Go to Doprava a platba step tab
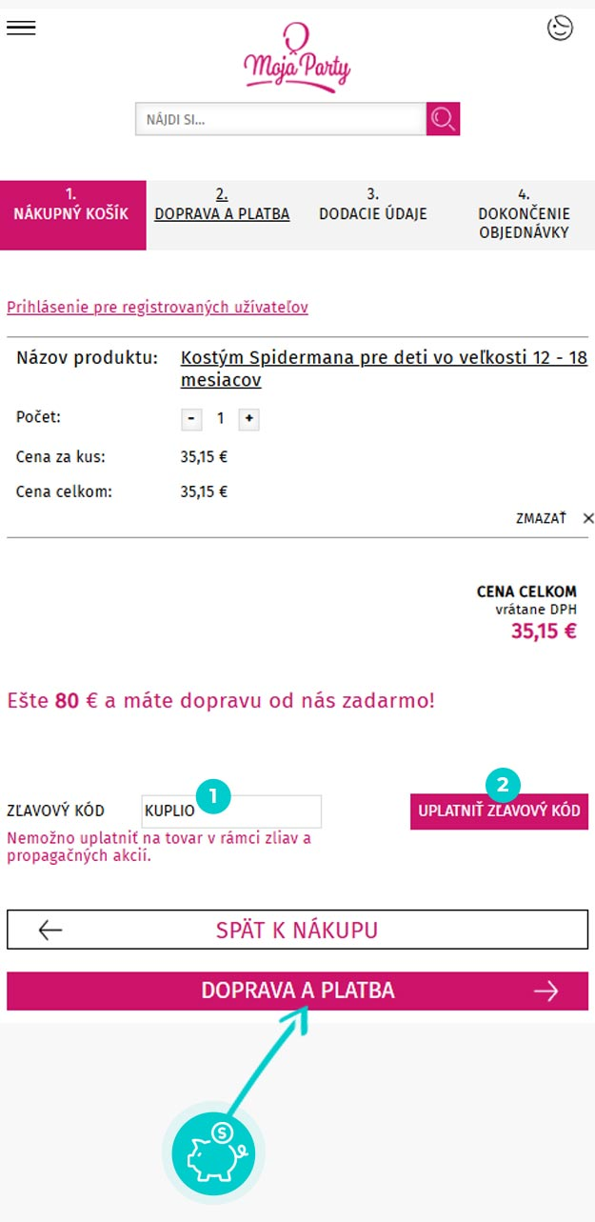This screenshot has width=595, height=1222. (222, 205)
